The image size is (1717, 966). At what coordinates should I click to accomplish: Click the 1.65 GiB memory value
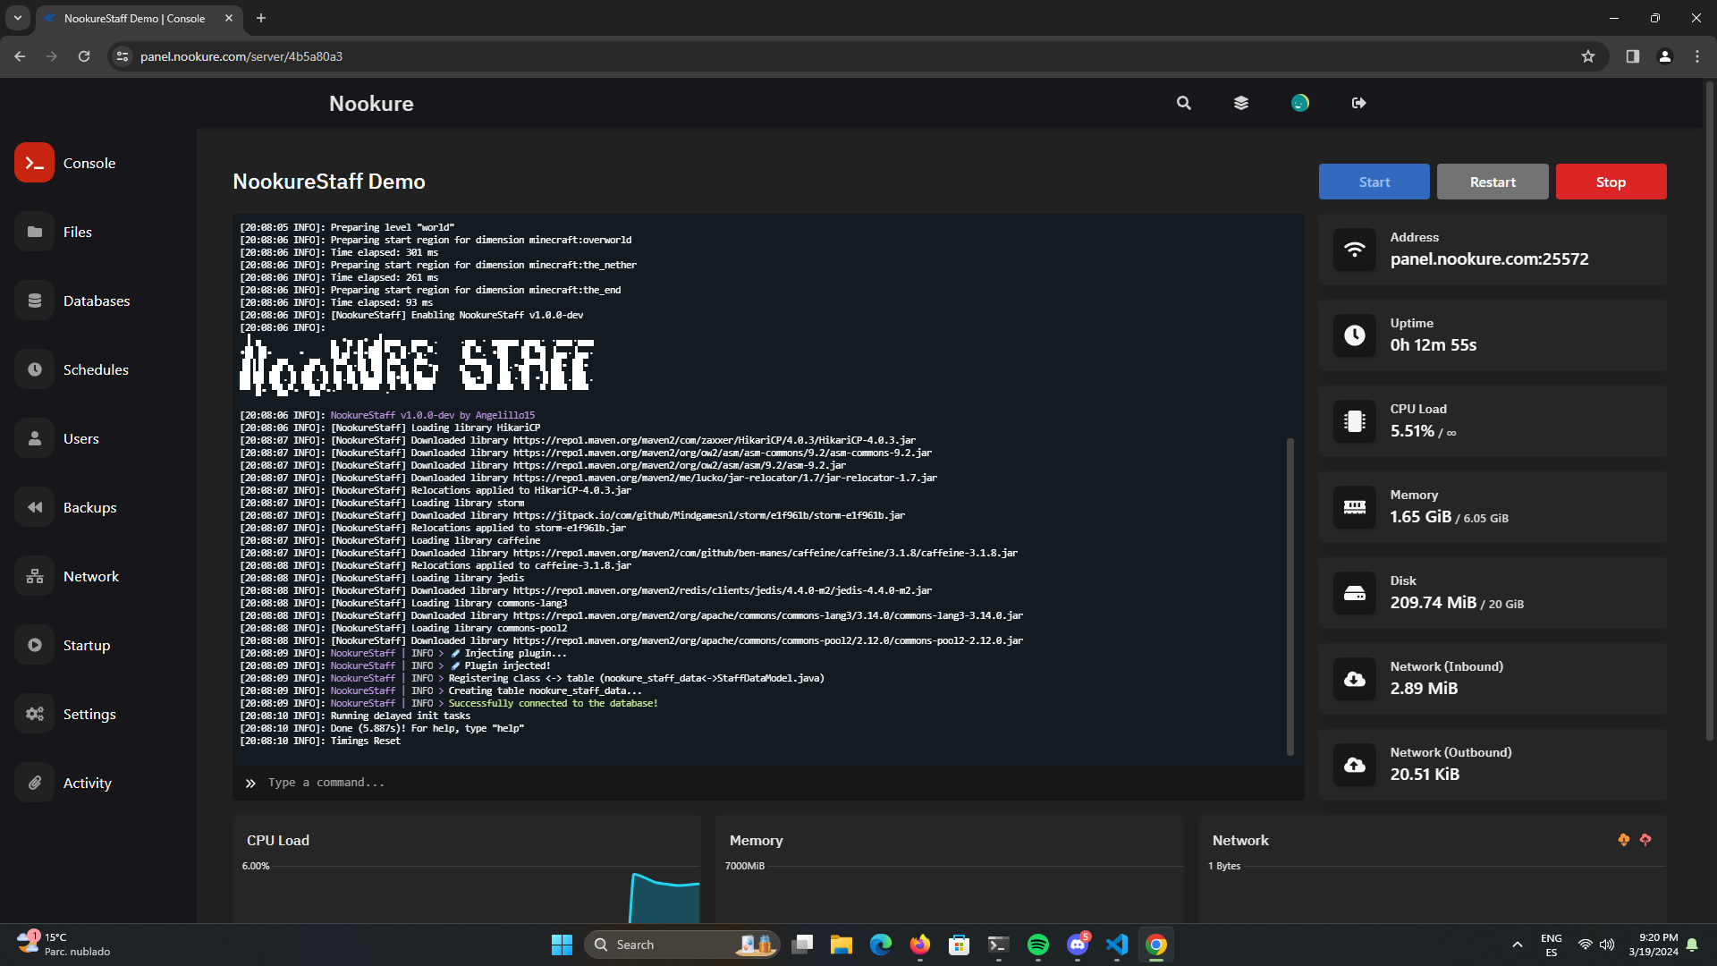[x=1420, y=517]
